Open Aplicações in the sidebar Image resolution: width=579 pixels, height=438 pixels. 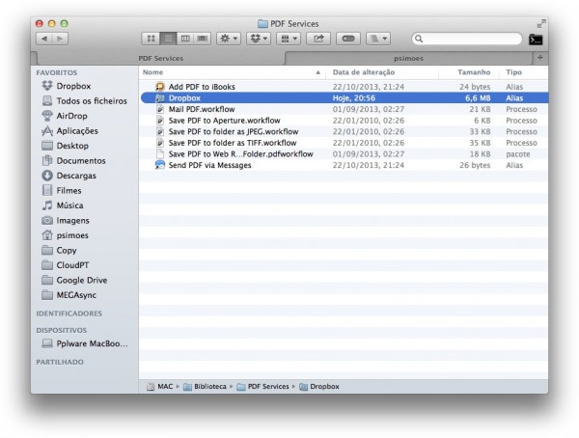click(69, 131)
